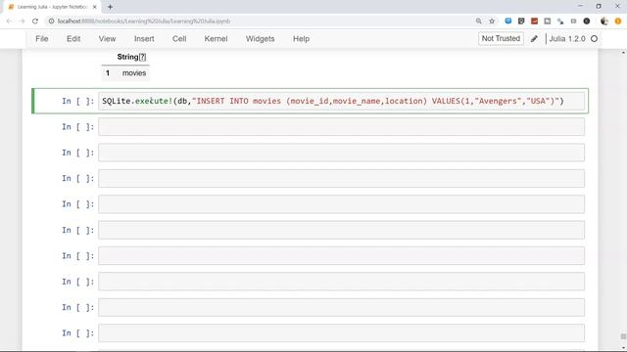Click the browser forward arrow
Viewport: 627px width, 352px height.
[22, 22]
